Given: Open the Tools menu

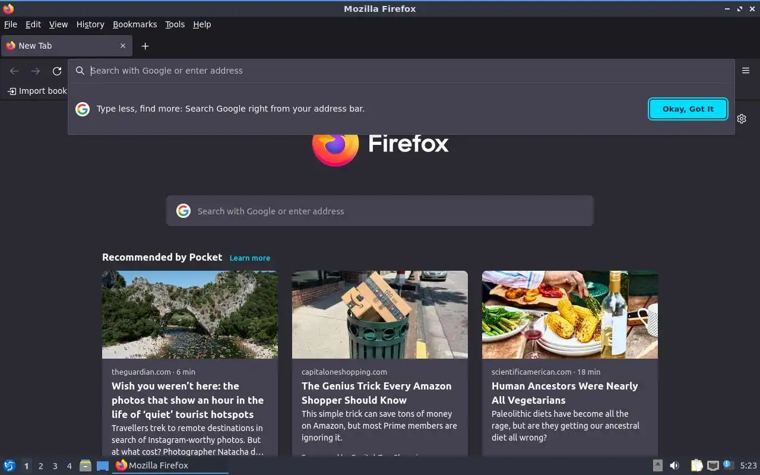Looking at the screenshot, I should (175, 24).
